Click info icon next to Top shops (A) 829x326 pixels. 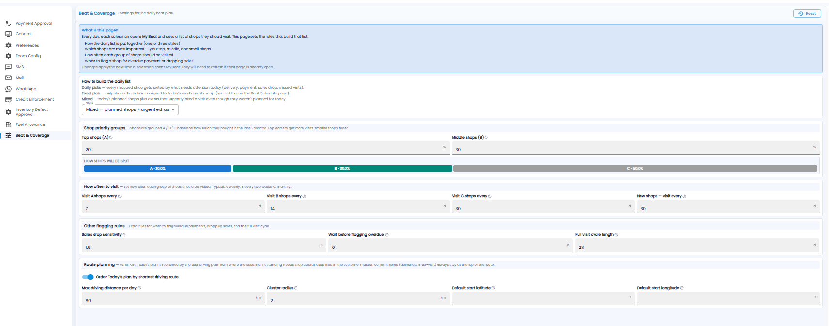(x=111, y=137)
